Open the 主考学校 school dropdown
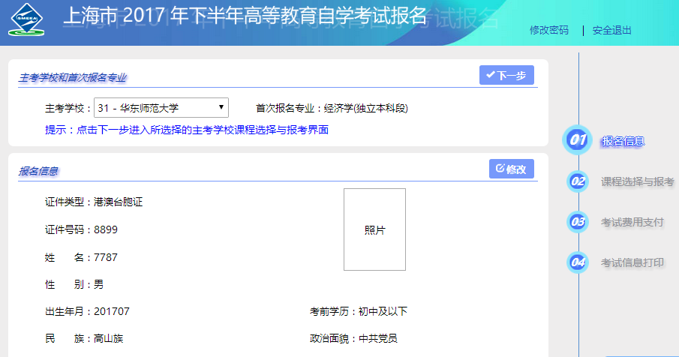This screenshot has width=679, height=357. pyautogui.click(x=161, y=108)
